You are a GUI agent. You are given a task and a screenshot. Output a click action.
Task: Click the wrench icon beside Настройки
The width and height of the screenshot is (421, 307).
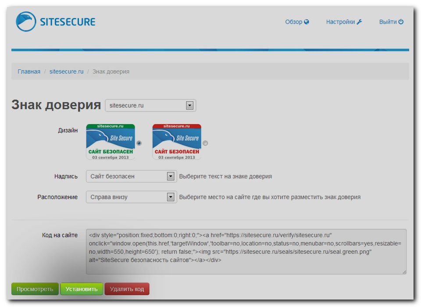(359, 22)
